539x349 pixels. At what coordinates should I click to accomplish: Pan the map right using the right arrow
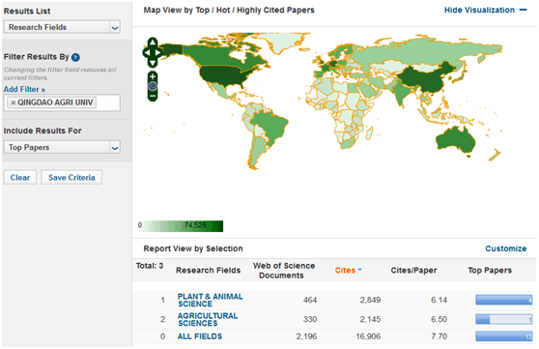158,52
